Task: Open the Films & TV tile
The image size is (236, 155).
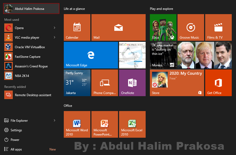Action: click(218, 27)
